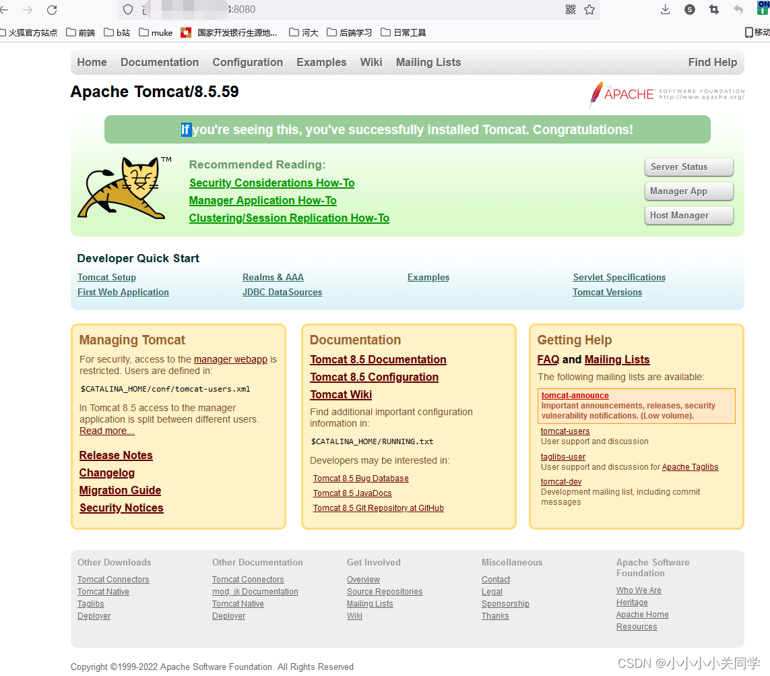
Task: Click the Host Manager button
Action: click(x=689, y=215)
